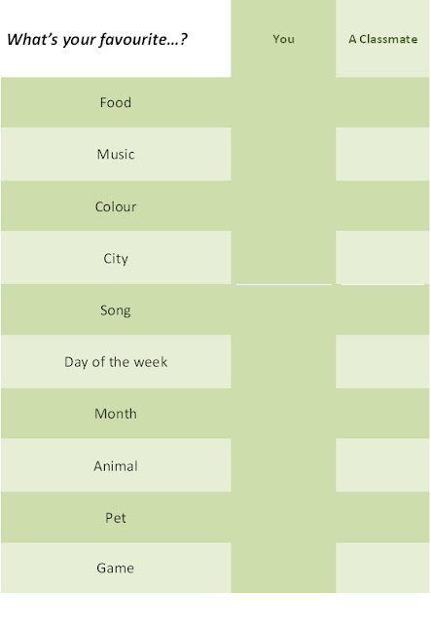
Task: Select the classmate answer cell for Animal
Action: click(382, 465)
